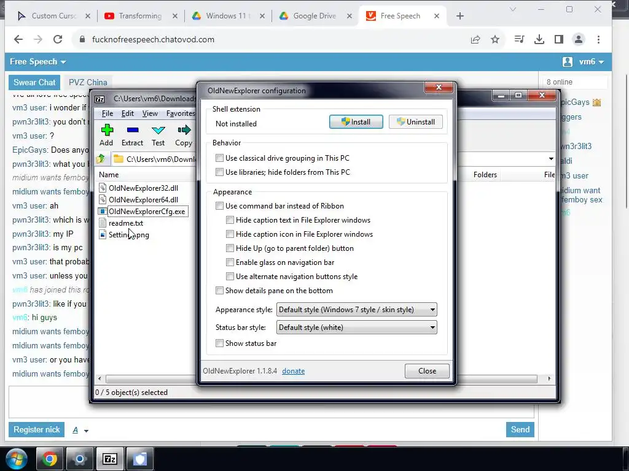
Task: Open Status bar style dropdown
Action: pos(357,327)
